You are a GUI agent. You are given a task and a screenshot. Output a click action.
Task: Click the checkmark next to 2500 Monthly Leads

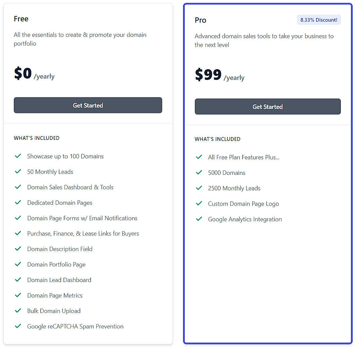click(x=199, y=188)
